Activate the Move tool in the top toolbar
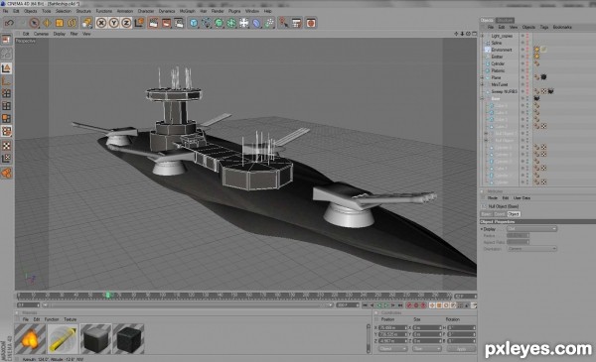Viewport: 596px width, 362px height. pos(47,23)
